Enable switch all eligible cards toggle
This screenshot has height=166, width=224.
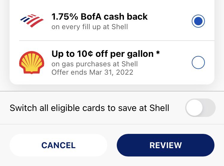pos(200,108)
